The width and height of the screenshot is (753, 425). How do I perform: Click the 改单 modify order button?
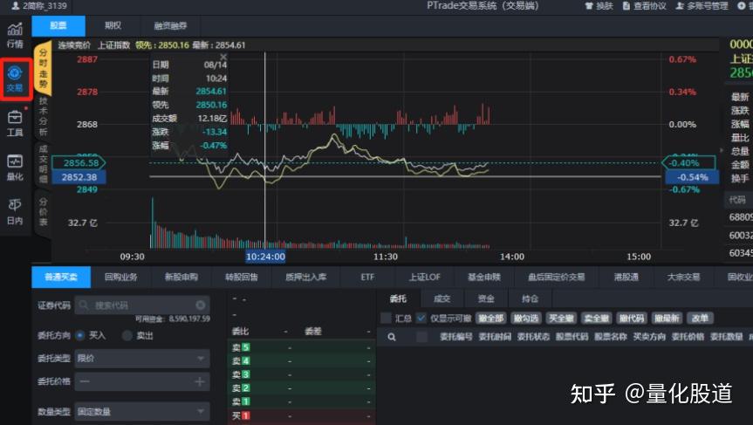[x=700, y=318]
